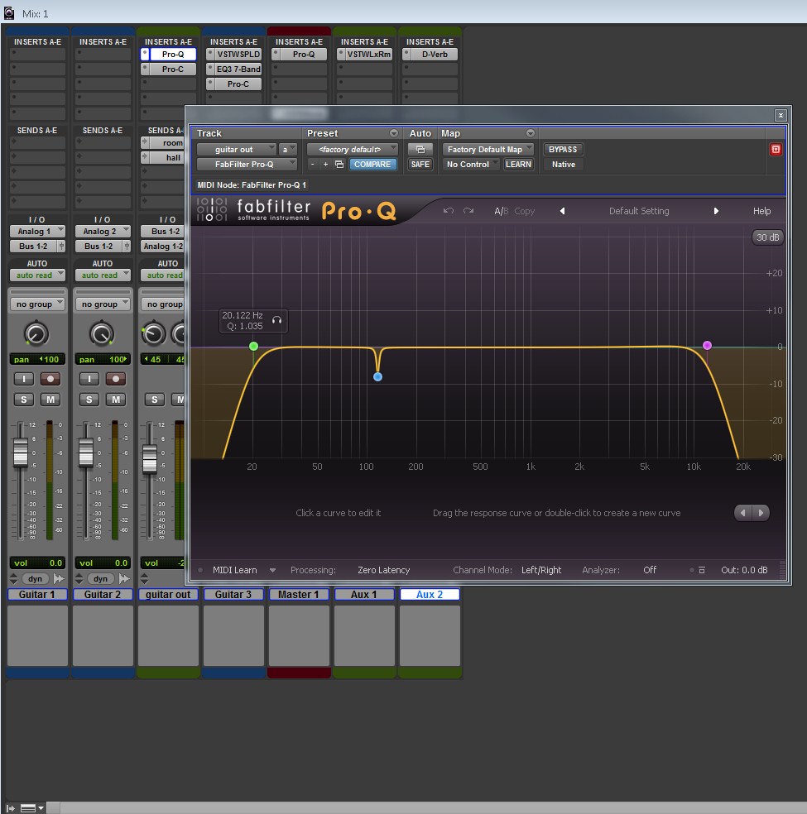The image size is (807, 814).
Task: Select the purple high-cut EQ band node
Action: (707, 345)
